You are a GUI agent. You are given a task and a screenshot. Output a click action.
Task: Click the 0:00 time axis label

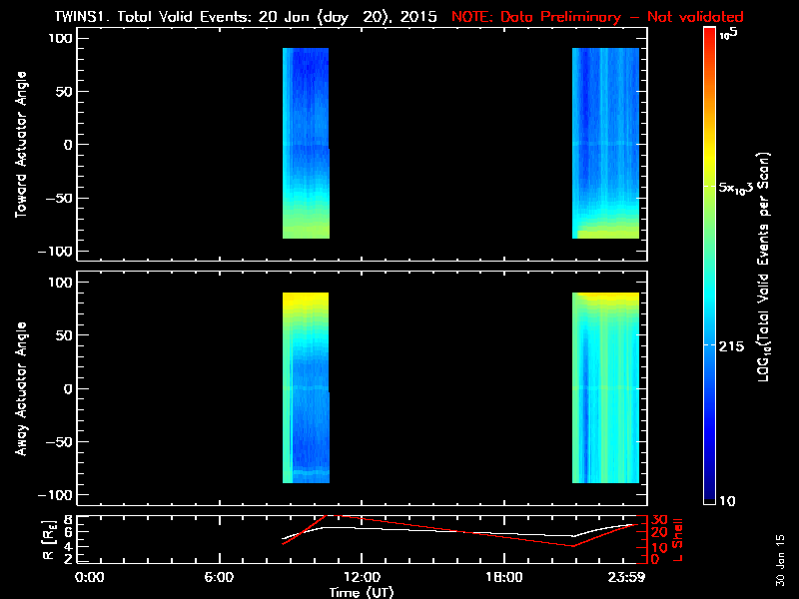[x=89, y=577]
